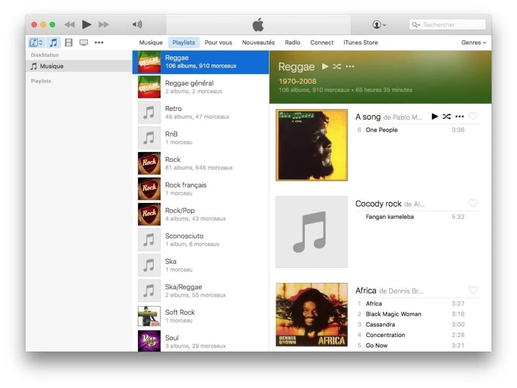Image resolution: width=517 pixels, height=388 pixels.
Task: Select the Reggae genre row
Action: pos(201,62)
